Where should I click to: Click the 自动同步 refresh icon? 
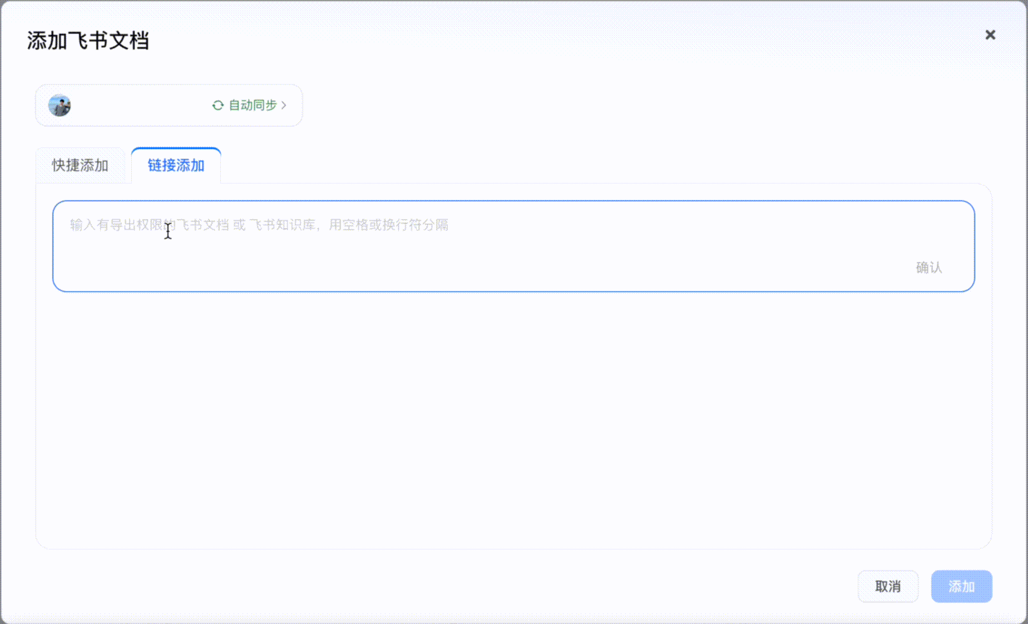coord(218,105)
